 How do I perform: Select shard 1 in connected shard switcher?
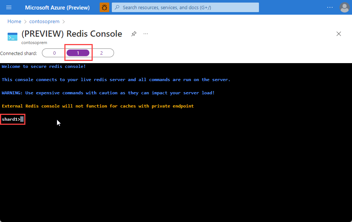(78, 53)
